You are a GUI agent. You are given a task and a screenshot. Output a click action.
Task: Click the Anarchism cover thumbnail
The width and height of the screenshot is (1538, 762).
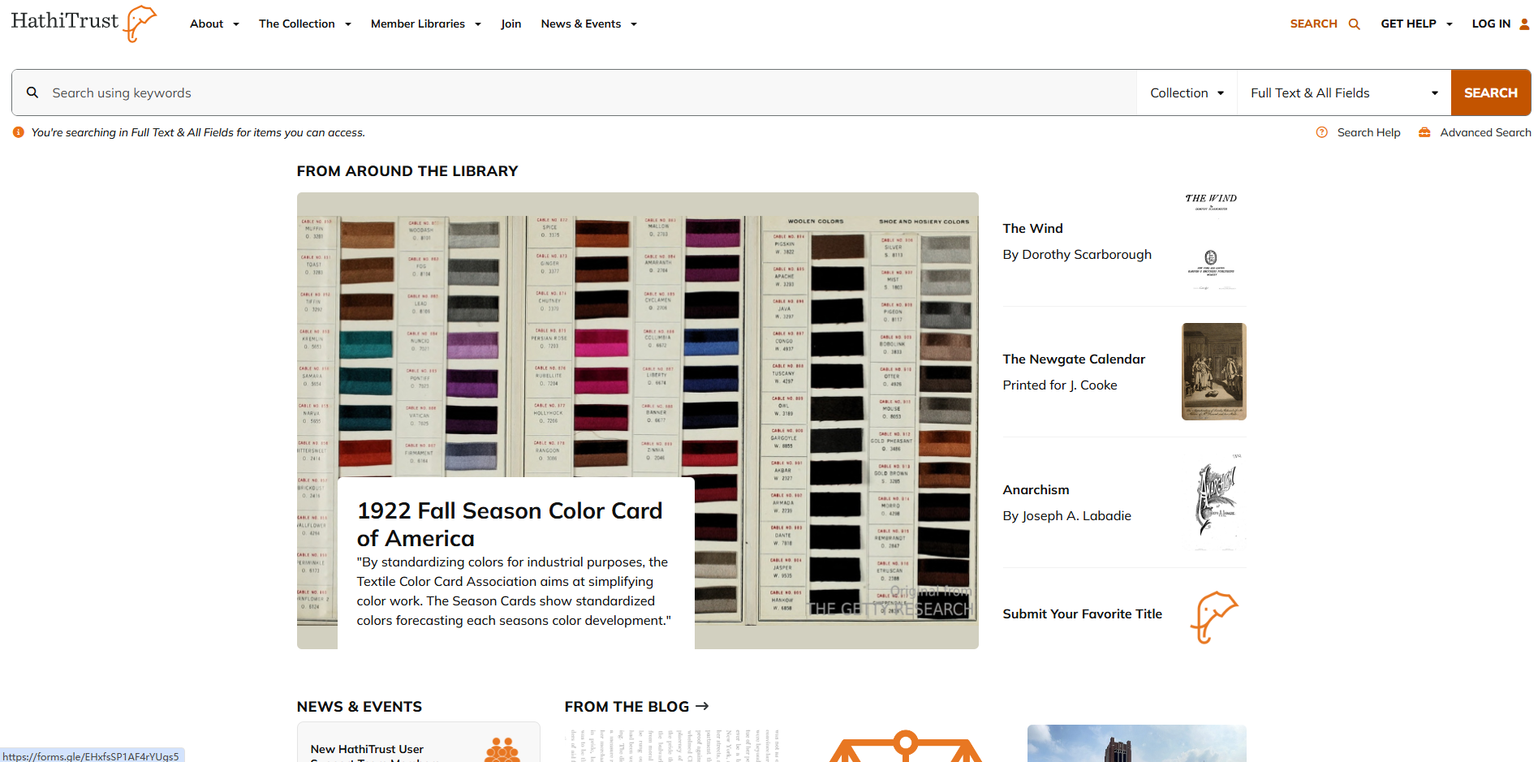(x=1213, y=502)
